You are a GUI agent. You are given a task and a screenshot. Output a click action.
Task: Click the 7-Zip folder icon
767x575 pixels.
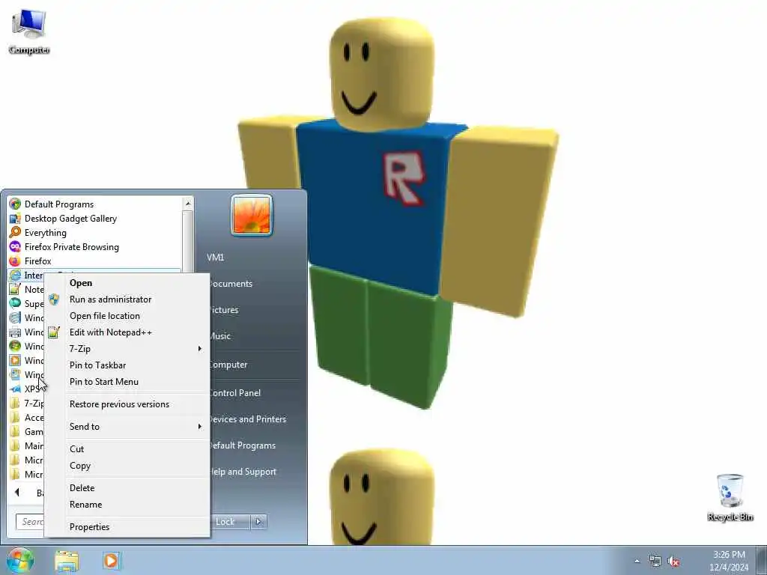tap(15, 403)
